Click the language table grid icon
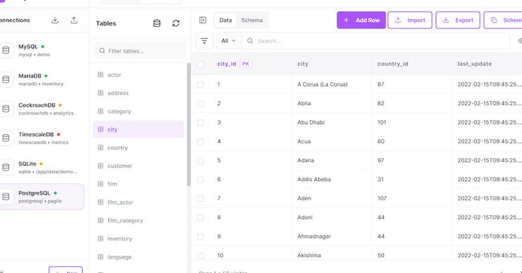Viewport: 522px width, 273px height. coord(100,257)
